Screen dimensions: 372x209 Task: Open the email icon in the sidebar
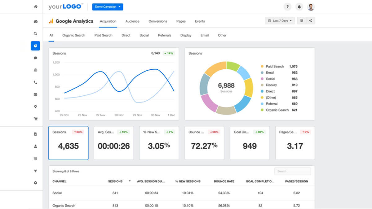(x=36, y=94)
